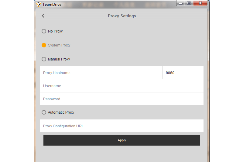Click into the Password field
Screen dimensions: 243x162
122,99
